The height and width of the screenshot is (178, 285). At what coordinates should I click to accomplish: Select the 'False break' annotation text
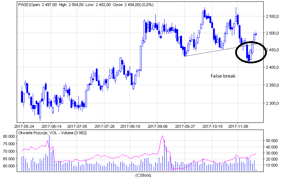pos(223,76)
